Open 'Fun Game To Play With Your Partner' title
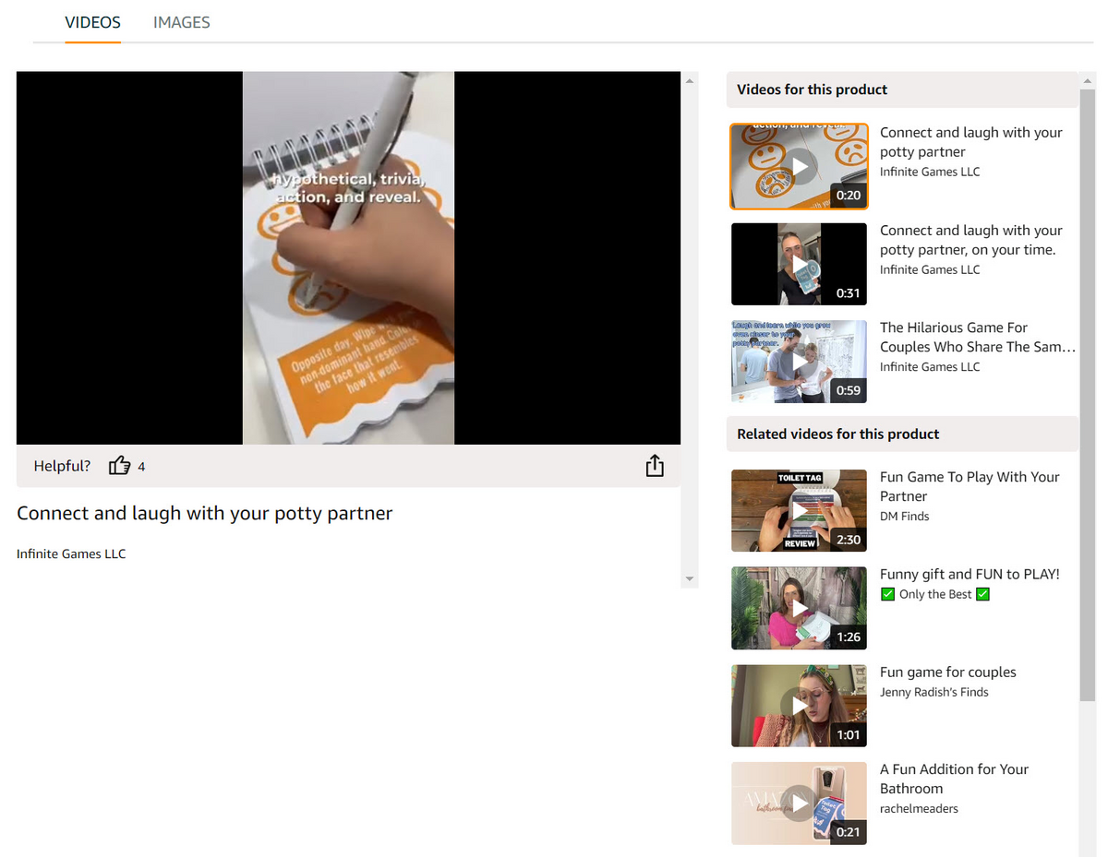This screenshot has width=1108, height=857. pyautogui.click(x=969, y=486)
